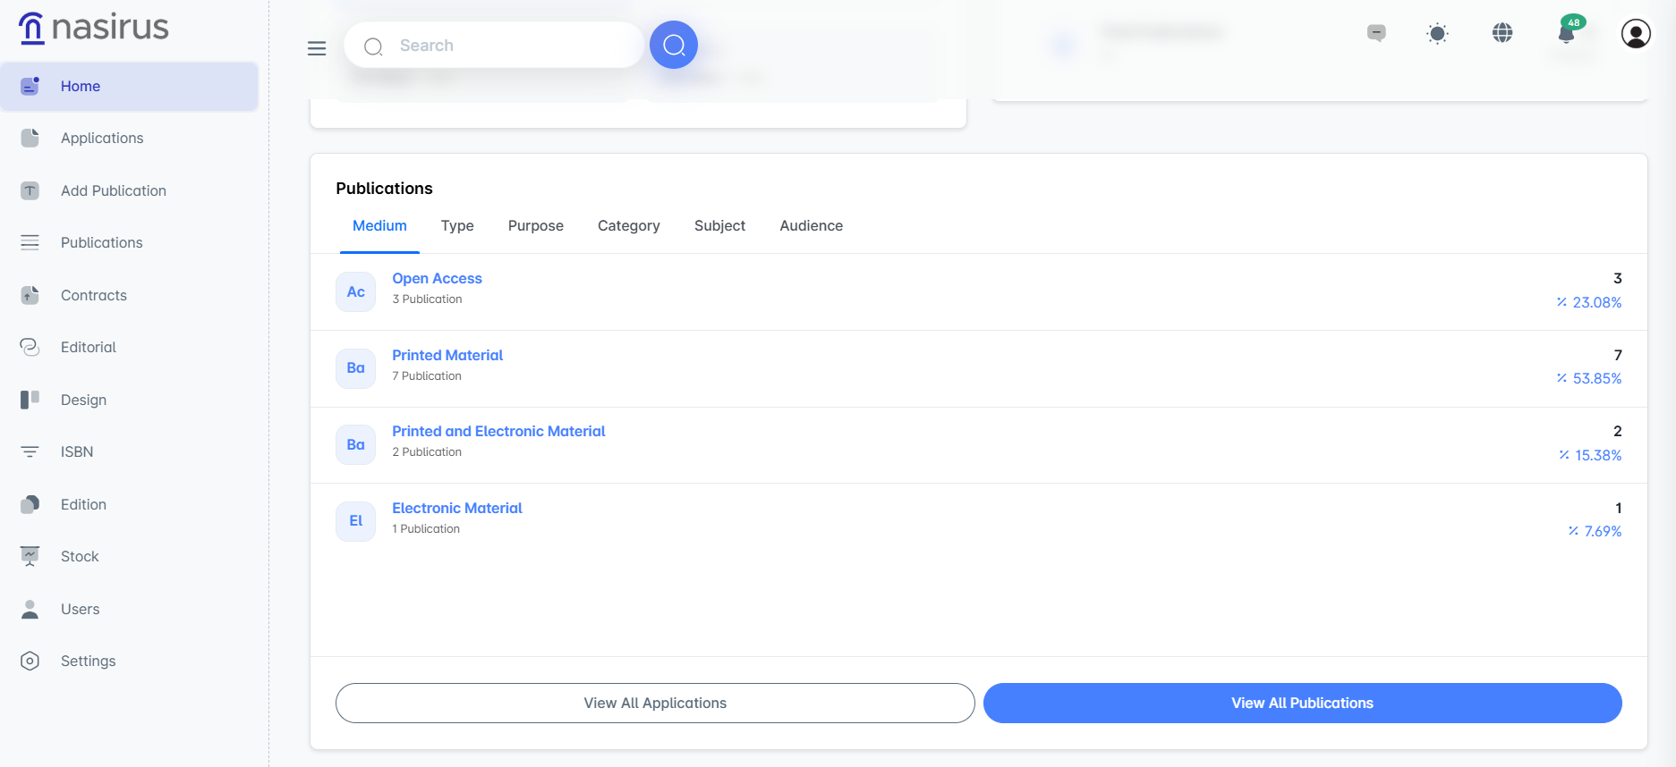The width and height of the screenshot is (1676, 767).
Task: Open Settings in the sidebar
Action: point(88,661)
